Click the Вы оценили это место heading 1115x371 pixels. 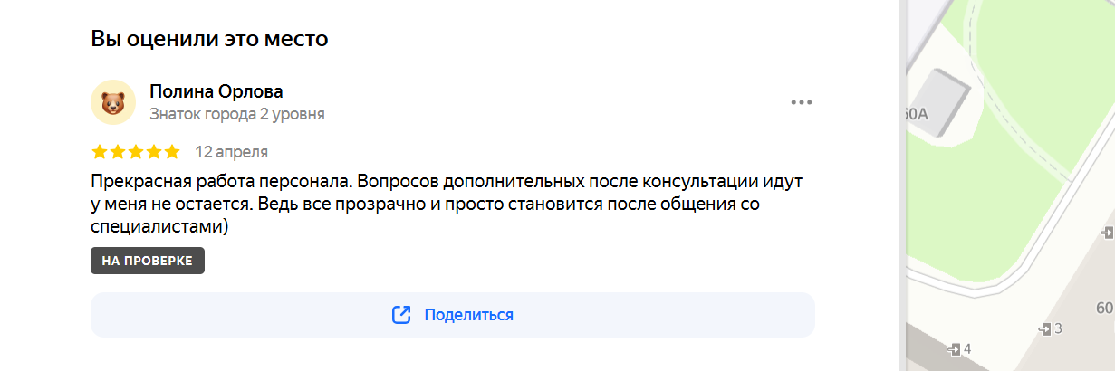click(x=209, y=39)
